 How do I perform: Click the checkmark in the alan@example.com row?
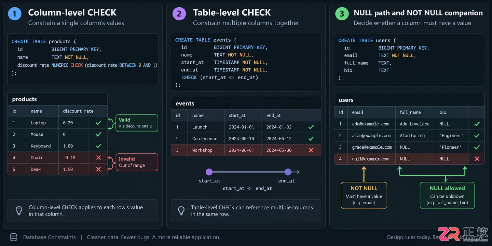pyautogui.click(x=477, y=135)
